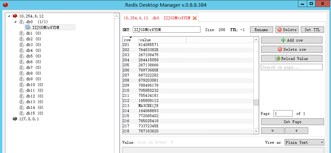This screenshot has width=331, height=153.
Task: Click the db13 database icon
Action: point(22,102)
